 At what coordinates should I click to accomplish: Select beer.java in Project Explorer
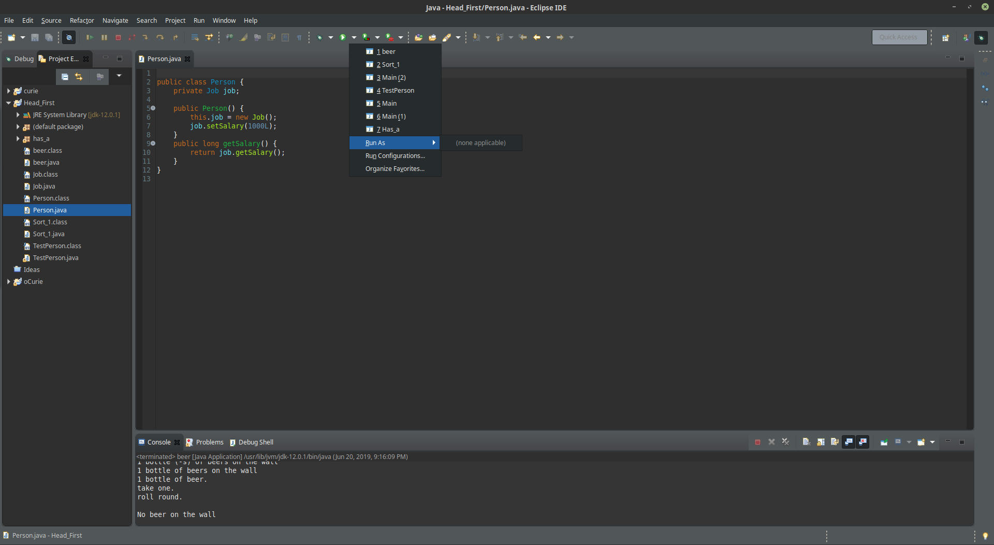(46, 163)
